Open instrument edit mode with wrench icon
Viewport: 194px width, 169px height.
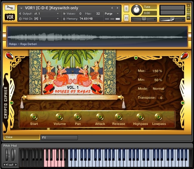click(x=10, y=8)
